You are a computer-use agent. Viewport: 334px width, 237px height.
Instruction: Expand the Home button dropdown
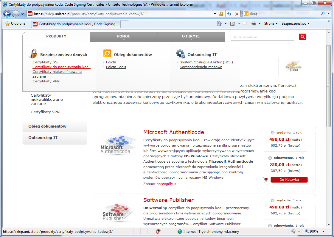(226, 23)
